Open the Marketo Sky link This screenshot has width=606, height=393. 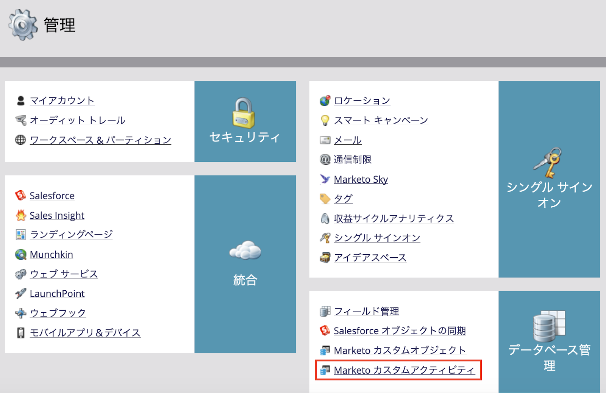coord(361,179)
